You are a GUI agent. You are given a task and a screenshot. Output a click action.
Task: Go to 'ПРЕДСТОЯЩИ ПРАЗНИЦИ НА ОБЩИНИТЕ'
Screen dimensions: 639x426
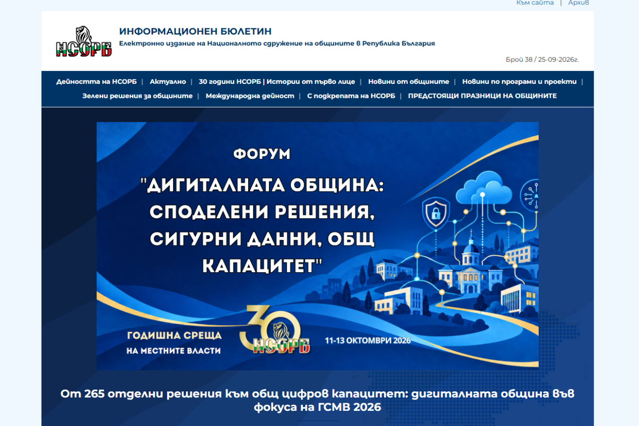(x=482, y=96)
